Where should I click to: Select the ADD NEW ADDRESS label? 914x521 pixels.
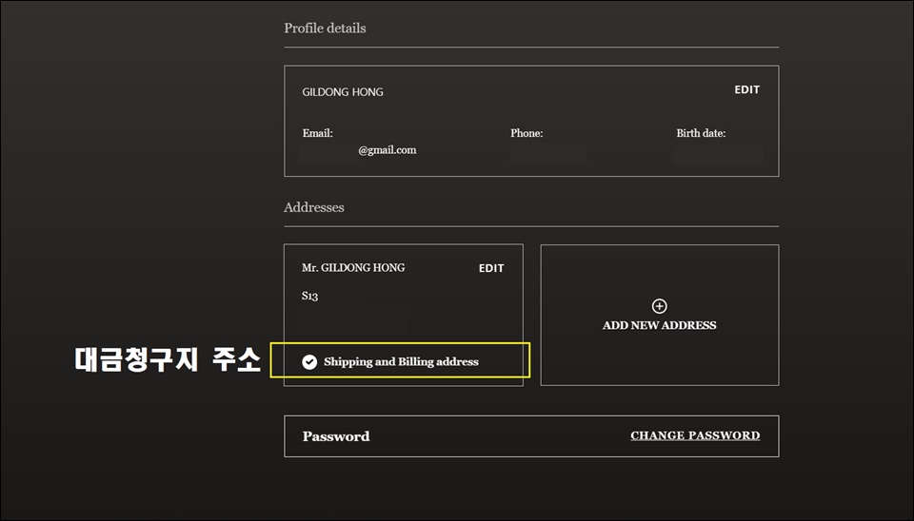659,325
